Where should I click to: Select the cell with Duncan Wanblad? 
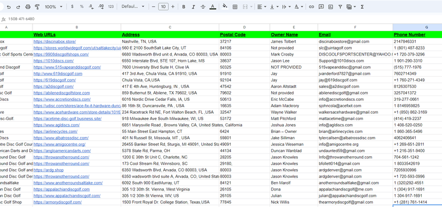pyautogui.click(x=294, y=150)
